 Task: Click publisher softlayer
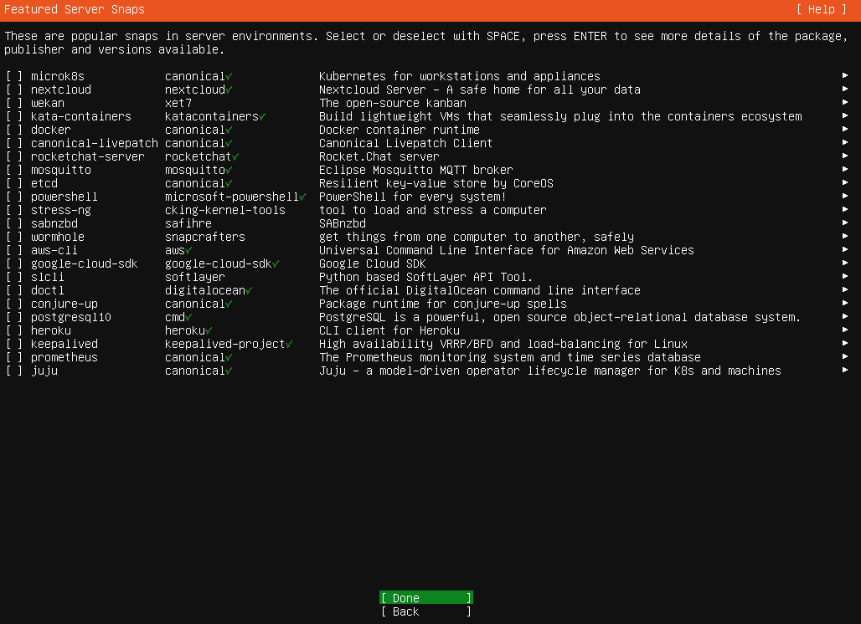point(195,278)
